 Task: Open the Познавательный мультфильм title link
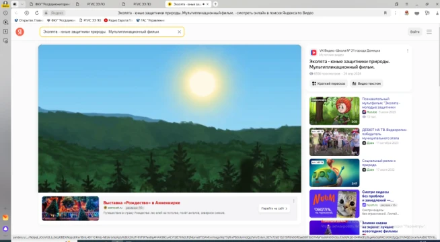pyautogui.click(x=381, y=103)
